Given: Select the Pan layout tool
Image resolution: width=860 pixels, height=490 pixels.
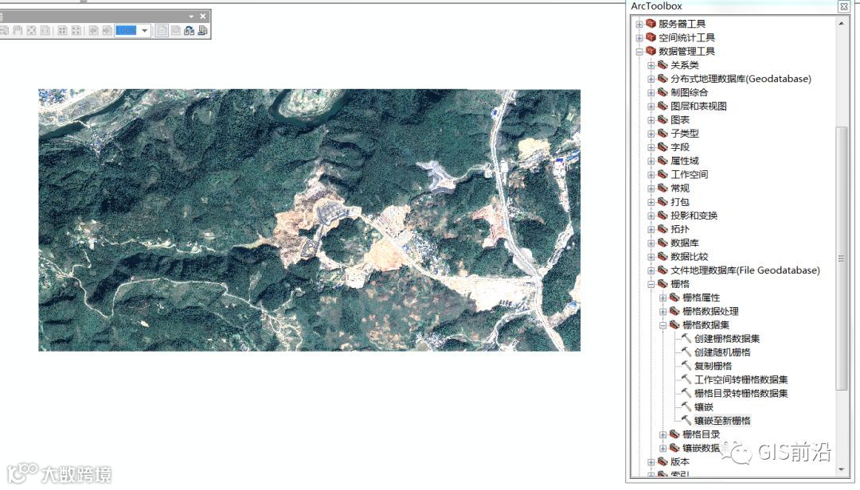Looking at the screenshot, I should [x=18, y=30].
